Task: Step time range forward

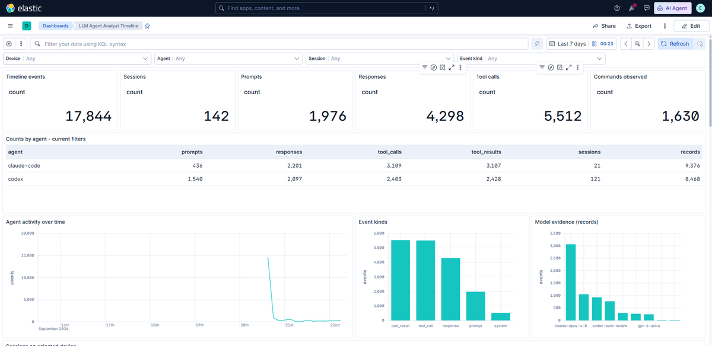Action: [x=649, y=44]
